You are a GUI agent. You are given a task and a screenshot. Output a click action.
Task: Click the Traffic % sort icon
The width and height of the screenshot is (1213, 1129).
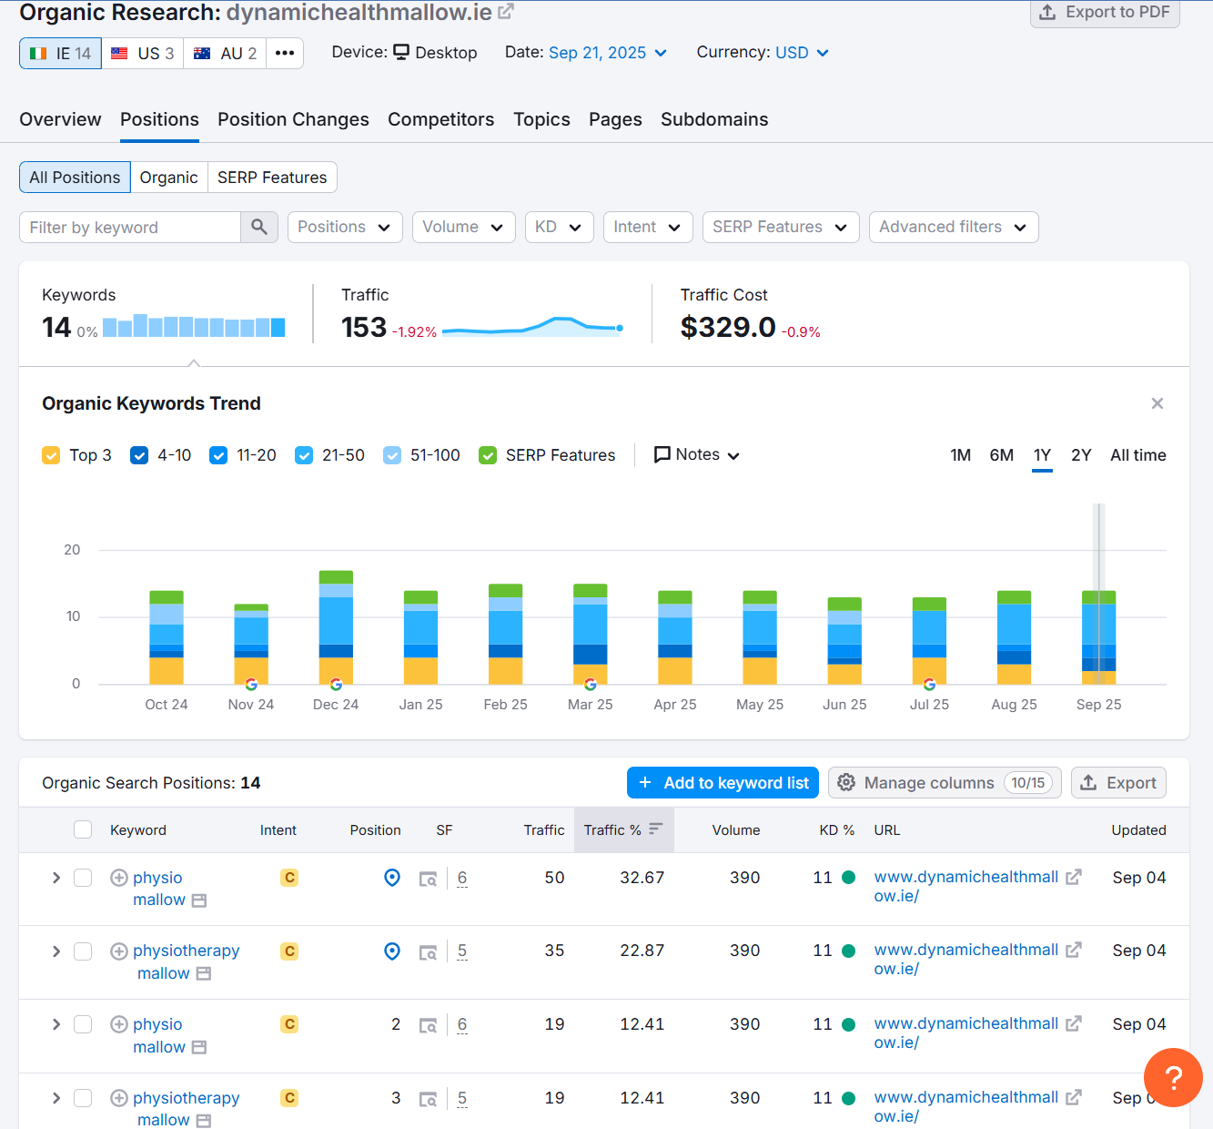pos(656,829)
